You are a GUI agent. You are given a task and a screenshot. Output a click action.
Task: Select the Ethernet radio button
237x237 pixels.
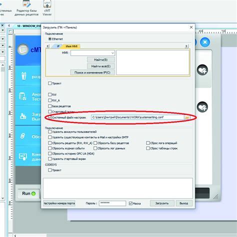49,39
